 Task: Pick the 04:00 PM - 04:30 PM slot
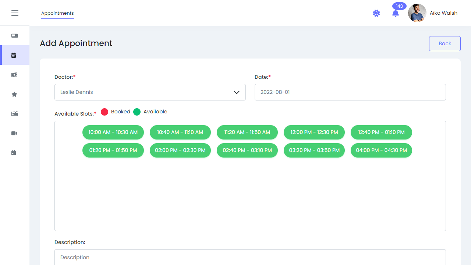pos(381,150)
